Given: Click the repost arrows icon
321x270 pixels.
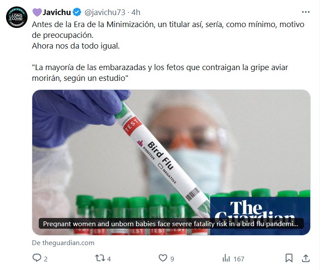Looking at the screenshot, I should tap(100, 258).
